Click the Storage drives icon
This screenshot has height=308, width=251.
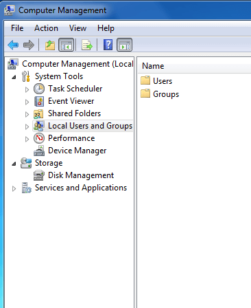(x=26, y=163)
